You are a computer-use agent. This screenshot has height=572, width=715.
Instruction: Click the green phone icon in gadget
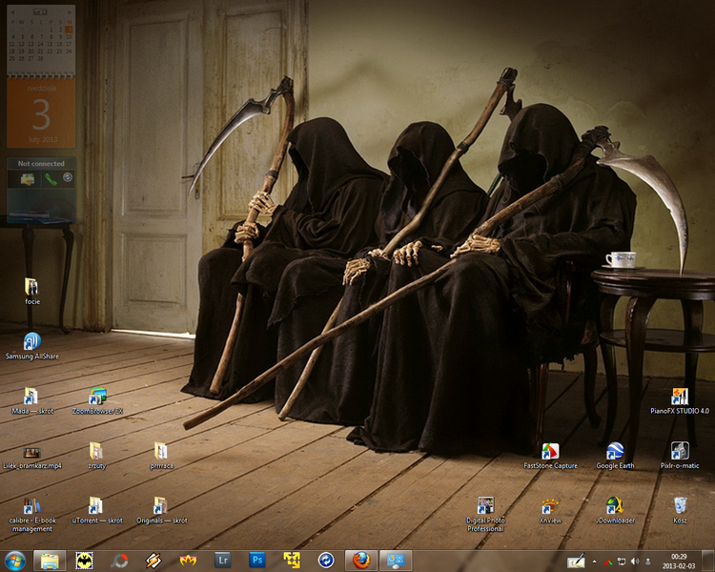(x=51, y=179)
